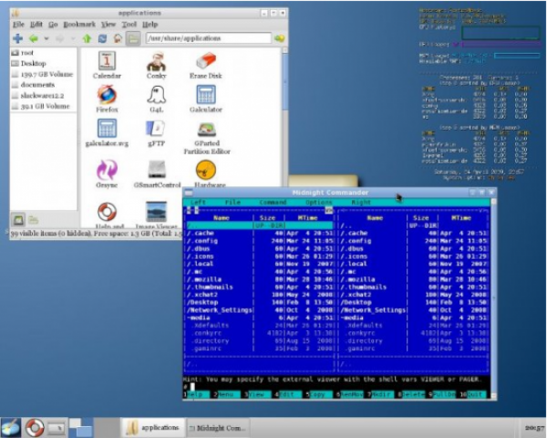The height and width of the screenshot is (438, 547).
Task: Select slackware12.2 in the sidebar
Action: point(43,95)
